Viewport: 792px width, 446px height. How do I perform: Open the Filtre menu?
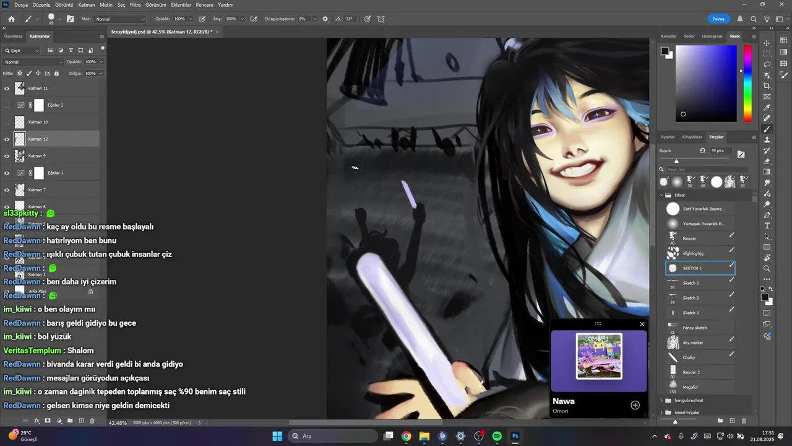(135, 4)
